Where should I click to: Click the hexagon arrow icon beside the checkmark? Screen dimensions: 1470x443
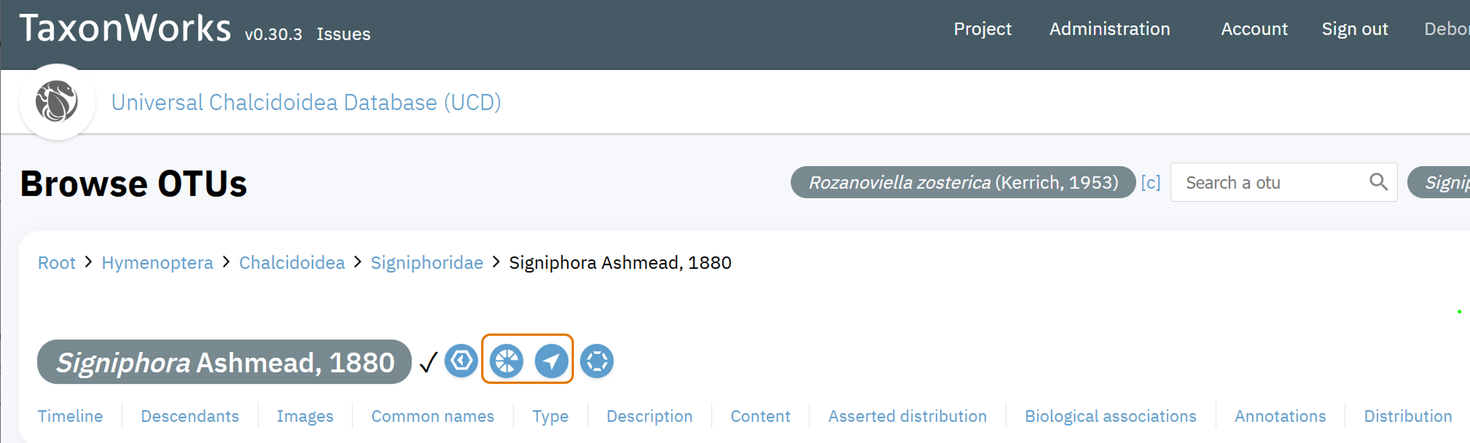point(461,361)
